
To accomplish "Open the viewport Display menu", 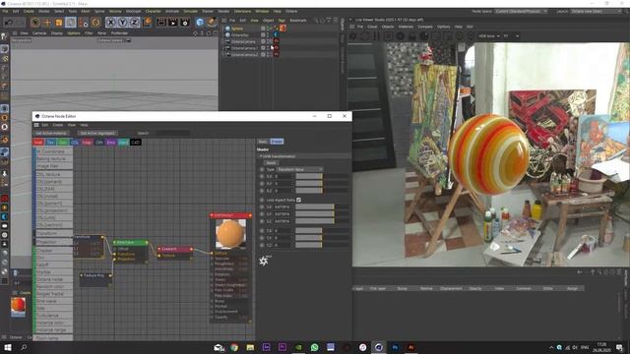I will click(57, 33).
